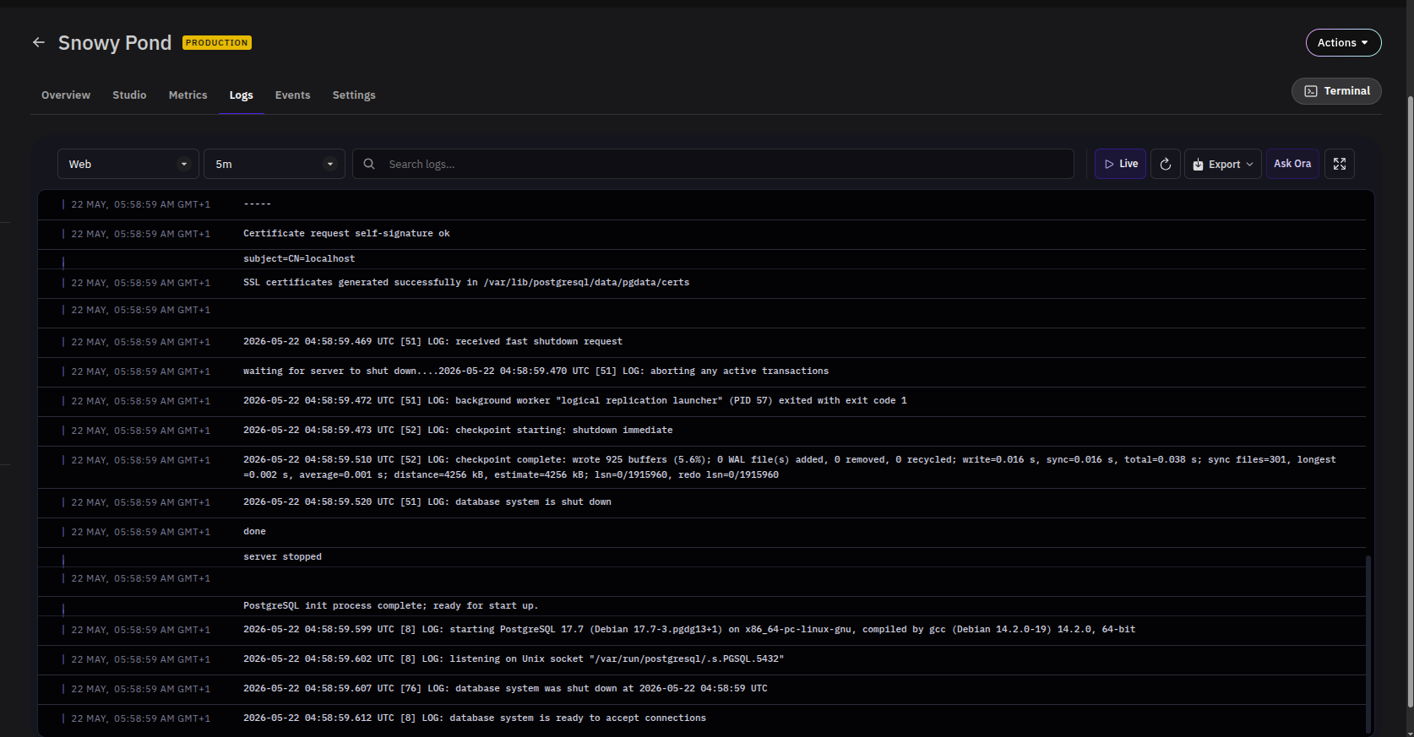
Task: Select the 'done' log line
Action: [x=702, y=532]
